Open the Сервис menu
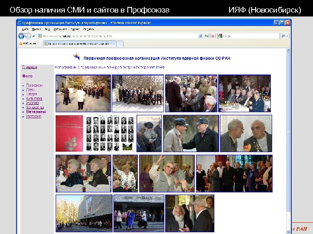313x234 pixels. click(75, 29)
